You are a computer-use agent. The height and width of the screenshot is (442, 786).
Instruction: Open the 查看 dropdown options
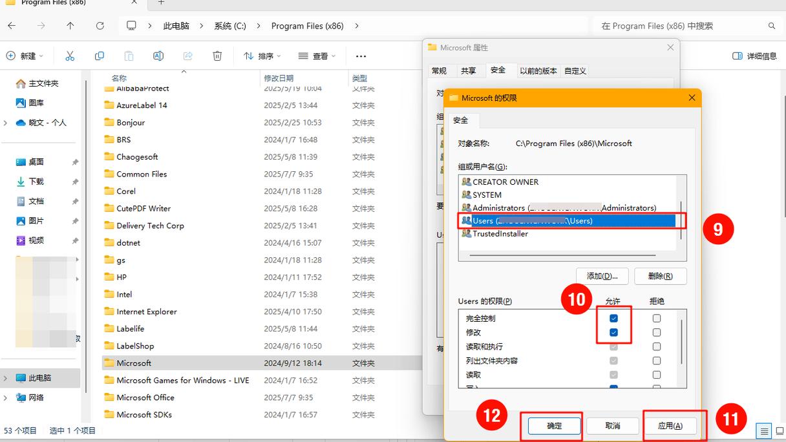[316, 56]
